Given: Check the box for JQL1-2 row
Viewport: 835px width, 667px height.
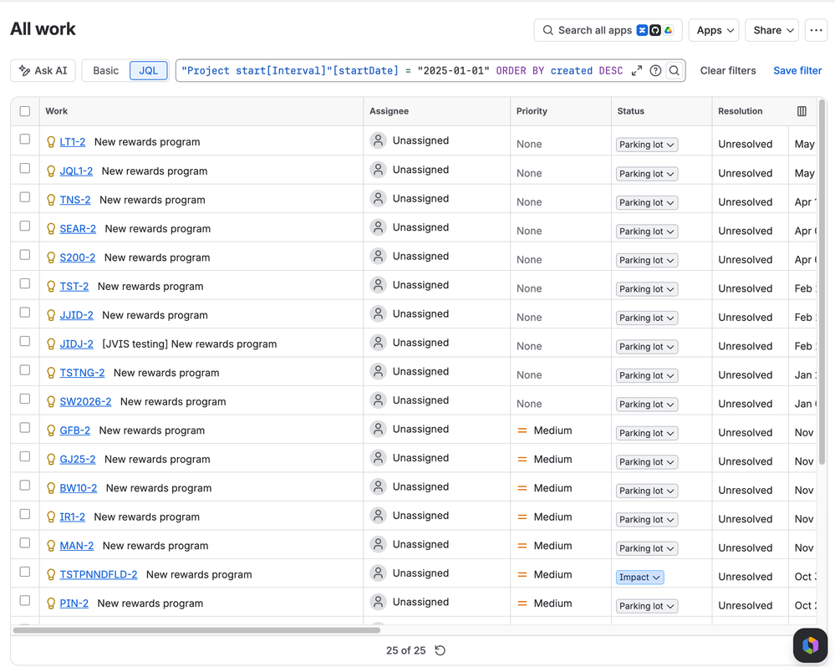Looking at the screenshot, I should point(25,168).
